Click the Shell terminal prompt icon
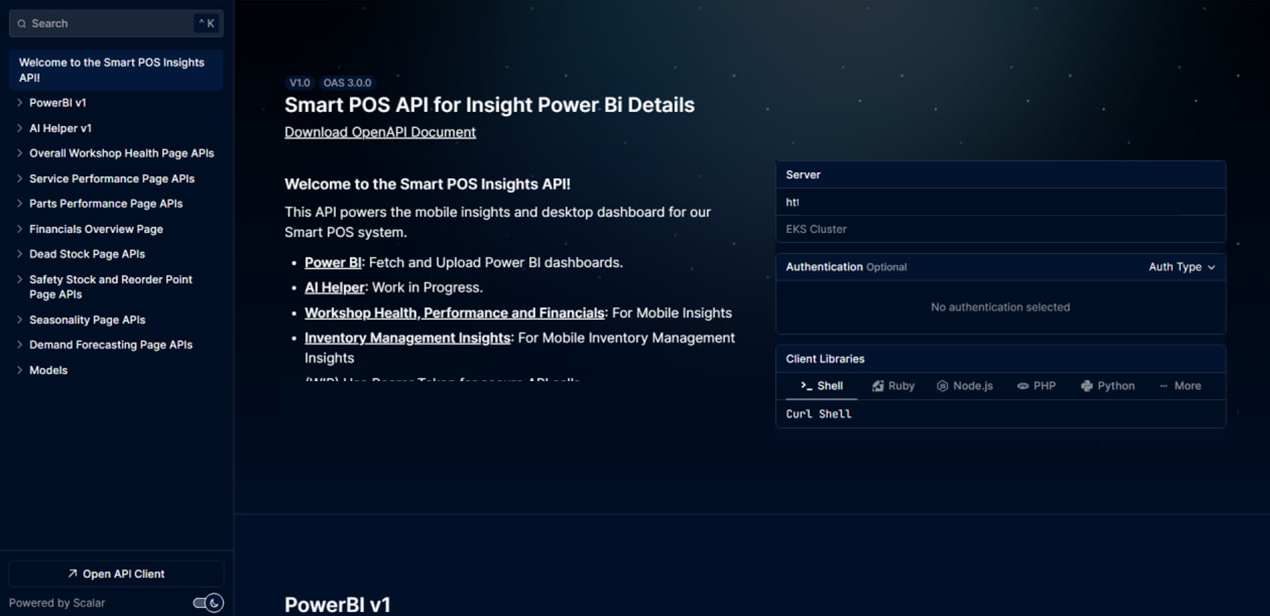Screen dimensions: 1270x616 pyautogui.click(x=806, y=386)
